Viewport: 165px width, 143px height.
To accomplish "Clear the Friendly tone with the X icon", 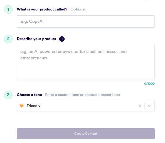I will (x=140, y=106).
